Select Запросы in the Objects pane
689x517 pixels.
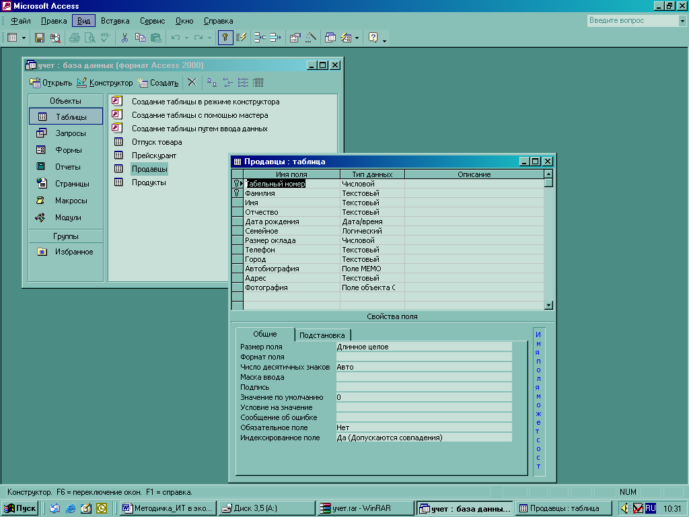(66, 133)
